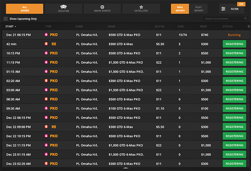Image resolution: width=251 pixels, height=171 pixels.
Task: Click the 6-max badge on the Dec 21 06:15 PM row
Action: [46, 35]
